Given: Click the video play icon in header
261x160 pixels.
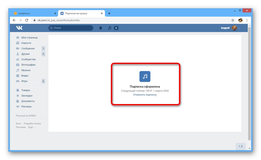Looking at the screenshot, I should 116,28.
